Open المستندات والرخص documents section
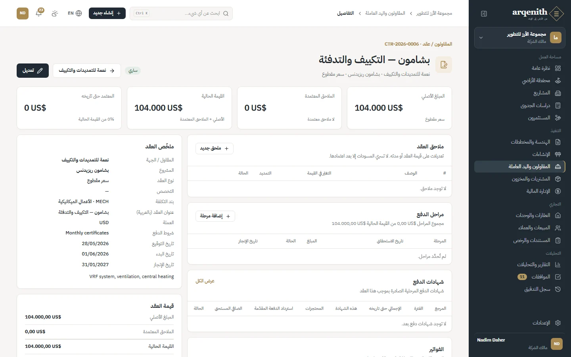This screenshot has height=357, width=571. (x=520, y=240)
